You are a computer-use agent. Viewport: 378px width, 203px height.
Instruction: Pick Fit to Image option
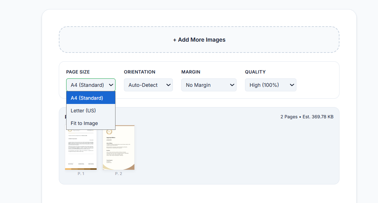91,123
